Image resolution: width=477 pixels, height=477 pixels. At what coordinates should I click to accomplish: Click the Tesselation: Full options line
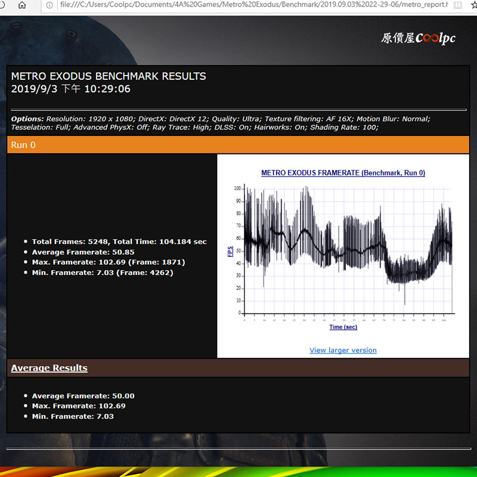coord(195,127)
